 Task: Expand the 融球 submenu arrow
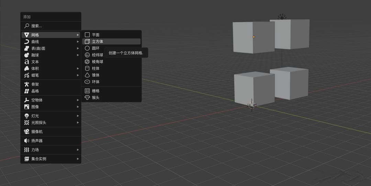(x=78, y=55)
